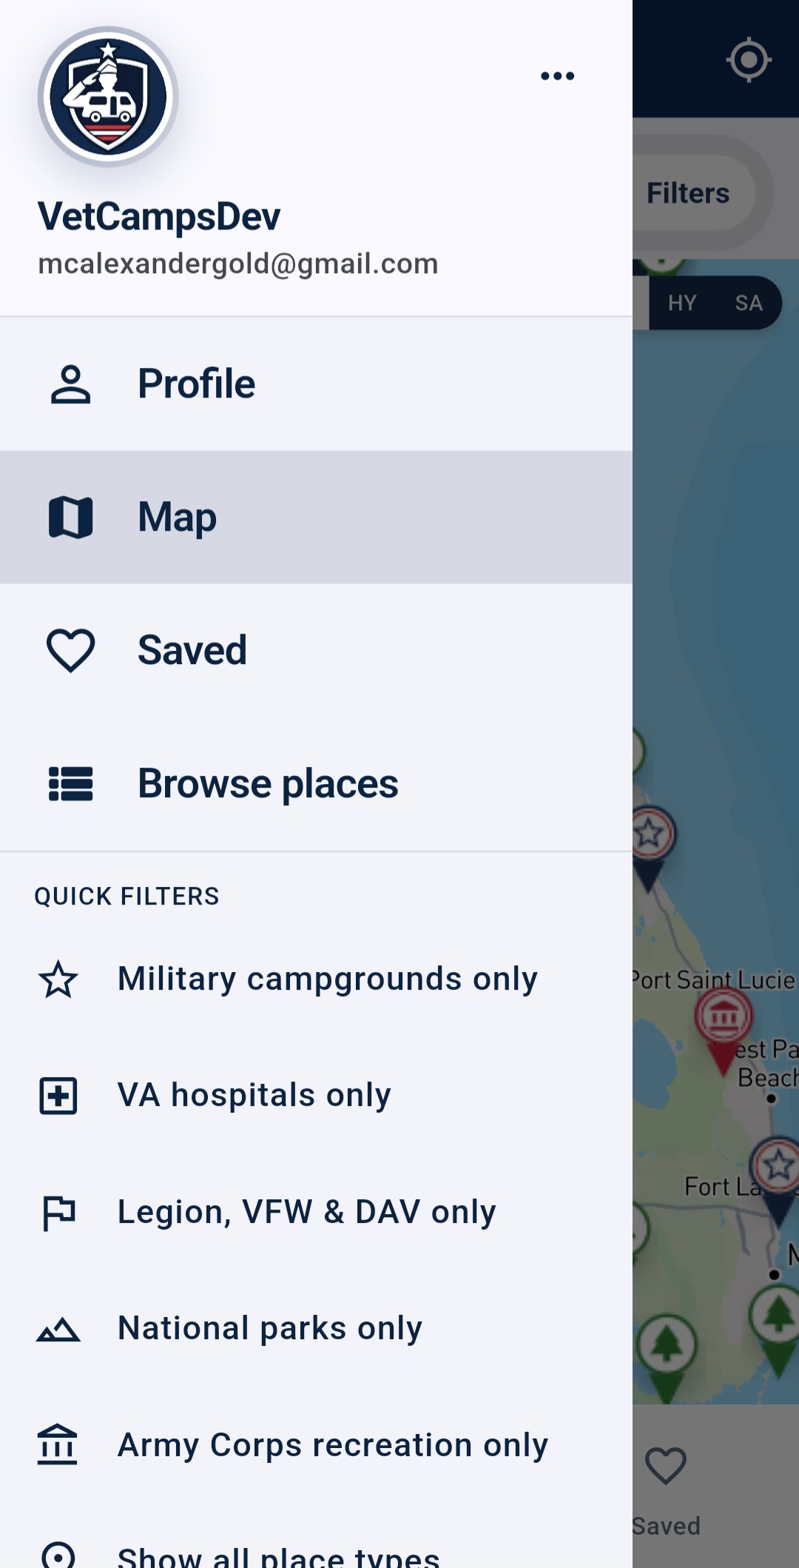
Task: Click the heart icon beside Saved in drawer
Action: 71,651
